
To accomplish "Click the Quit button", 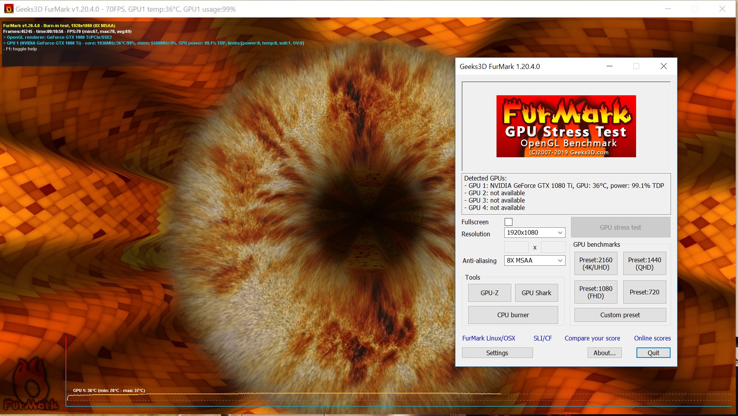I will 654,353.
